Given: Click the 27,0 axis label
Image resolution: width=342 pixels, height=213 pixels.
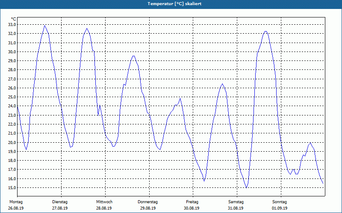Looking at the screenshot, I should 12,79.
